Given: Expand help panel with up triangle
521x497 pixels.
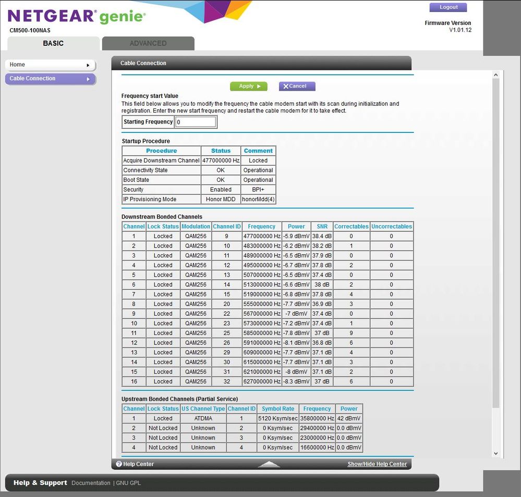Looking at the screenshot, I should tap(269, 464).
